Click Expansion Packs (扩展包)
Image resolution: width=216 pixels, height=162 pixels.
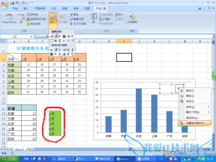(105, 19)
